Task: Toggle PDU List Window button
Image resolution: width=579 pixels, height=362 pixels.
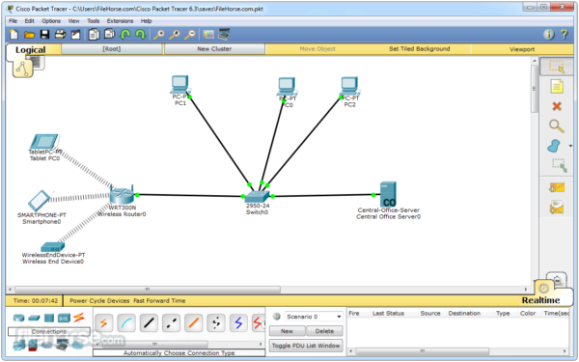Action: [x=306, y=346]
